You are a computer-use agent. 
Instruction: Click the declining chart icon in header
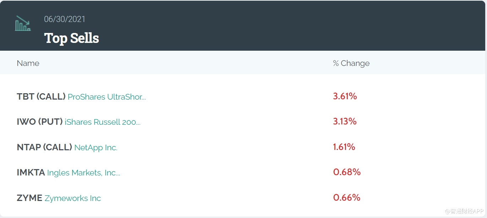click(x=23, y=23)
